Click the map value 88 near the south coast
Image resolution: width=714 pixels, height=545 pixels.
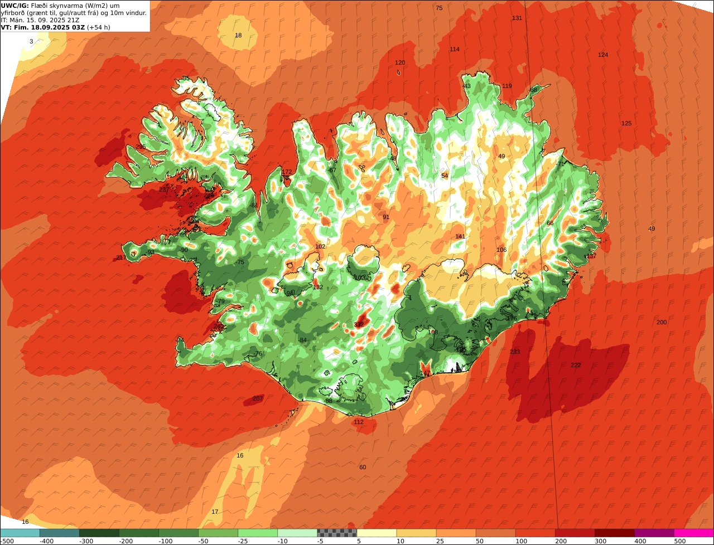[x=329, y=401]
